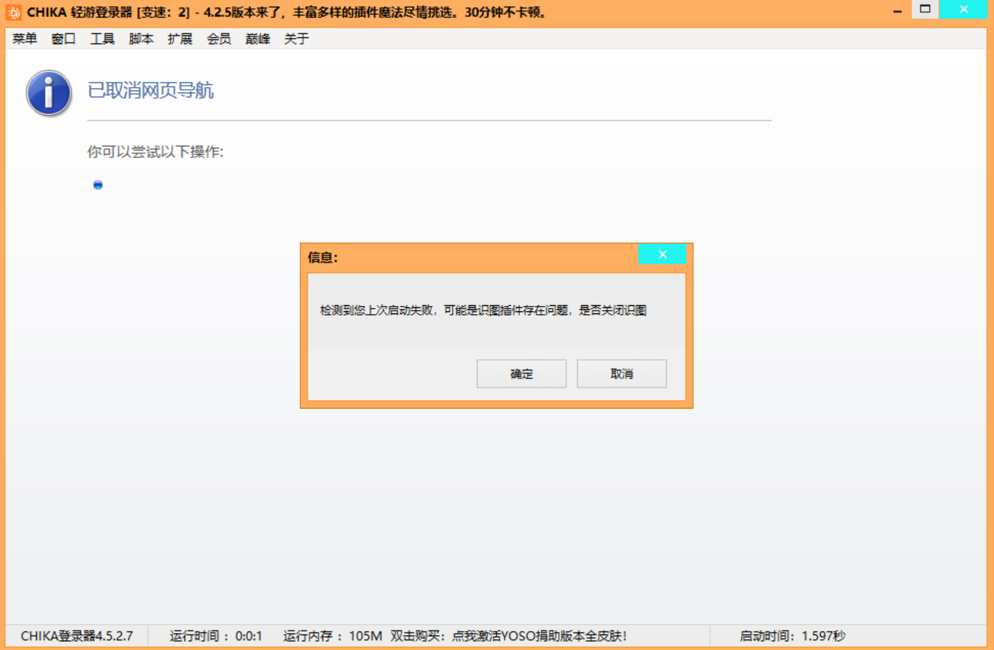
Task: Close the 信息 dialog
Action: point(662,254)
